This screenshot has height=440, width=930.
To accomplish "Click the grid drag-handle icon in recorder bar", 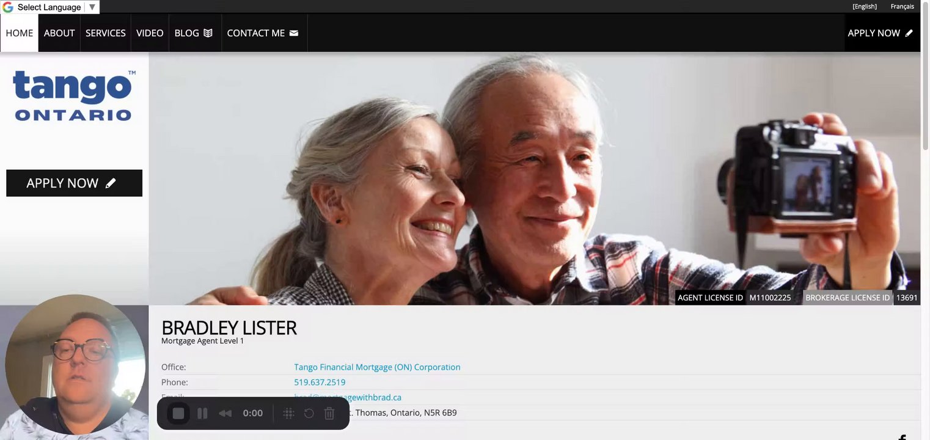I will 289,414.
